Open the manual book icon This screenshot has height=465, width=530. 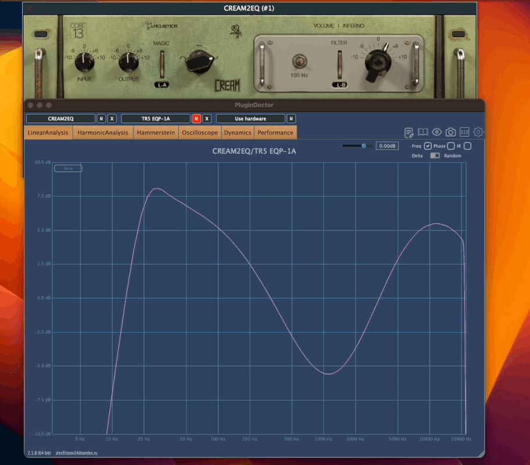[x=423, y=133]
